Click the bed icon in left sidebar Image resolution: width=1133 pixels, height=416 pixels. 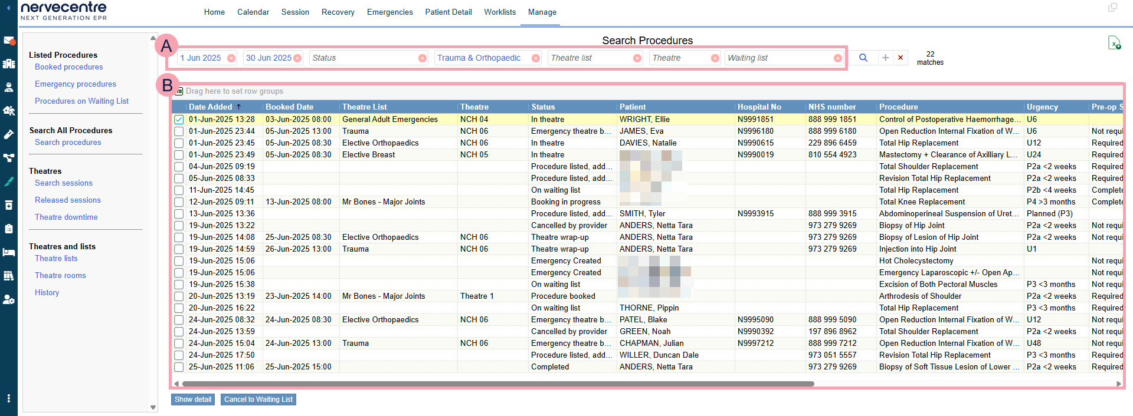pyautogui.click(x=9, y=252)
